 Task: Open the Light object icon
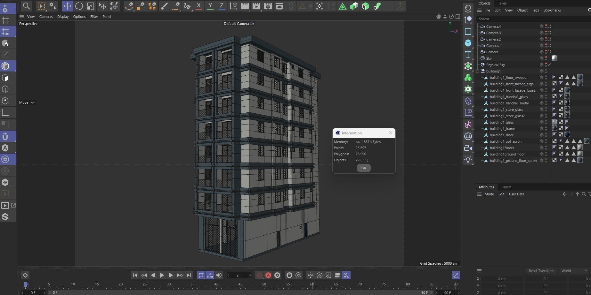point(468,159)
